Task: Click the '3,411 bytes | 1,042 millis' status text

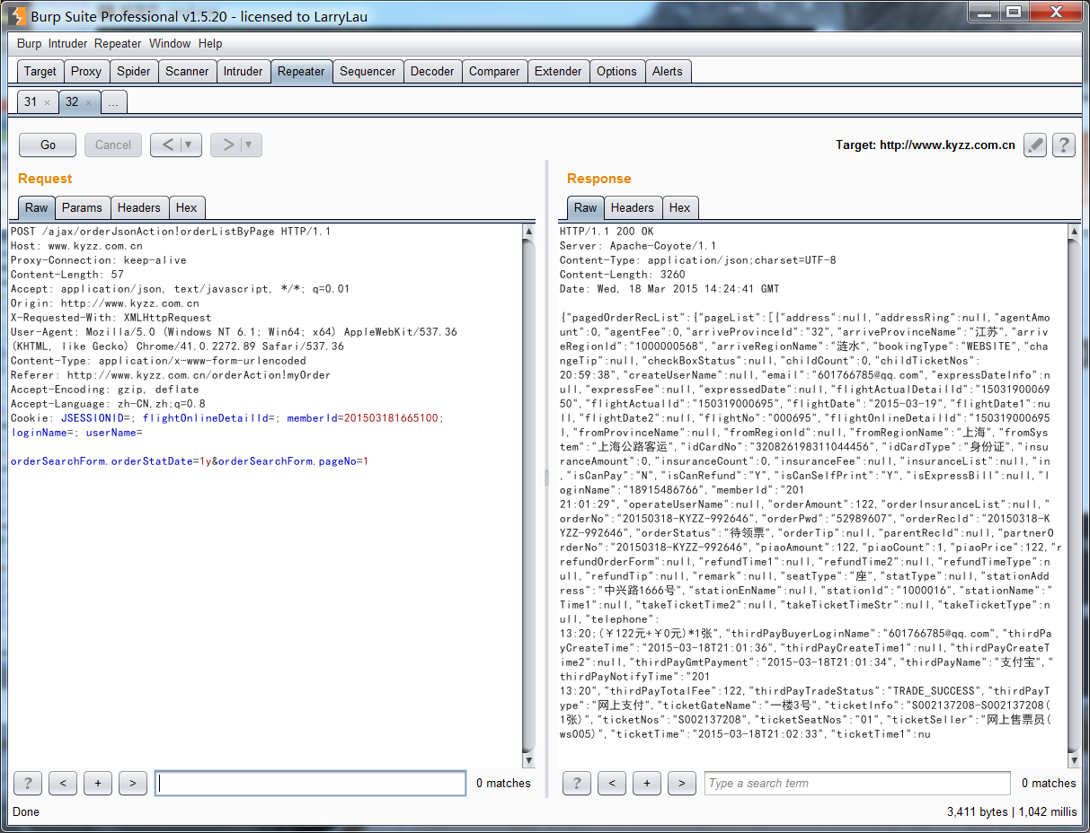Action: tap(1012, 811)
